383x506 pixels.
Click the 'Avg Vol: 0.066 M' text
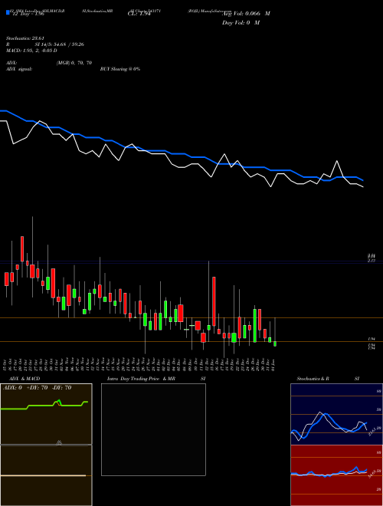[246, 14]
